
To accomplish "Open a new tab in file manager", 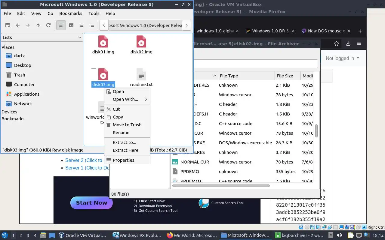I will [8, 25].
